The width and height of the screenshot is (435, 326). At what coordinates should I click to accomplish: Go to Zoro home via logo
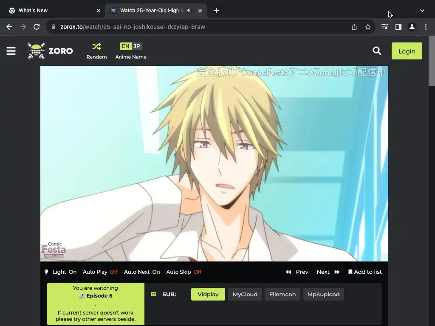coord(50,51)
